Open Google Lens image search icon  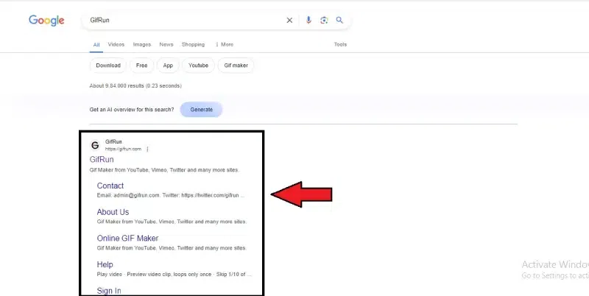point(324,21)
